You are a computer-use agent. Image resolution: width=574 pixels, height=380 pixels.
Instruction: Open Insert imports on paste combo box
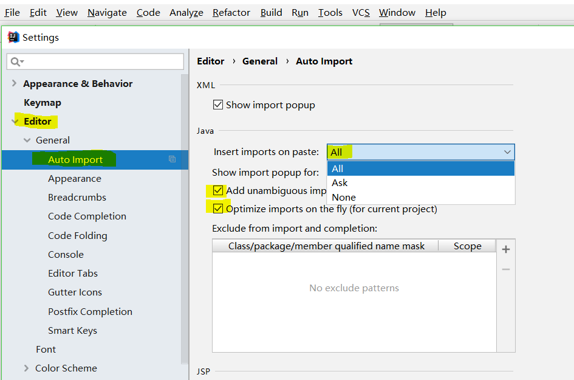point(420,152)
